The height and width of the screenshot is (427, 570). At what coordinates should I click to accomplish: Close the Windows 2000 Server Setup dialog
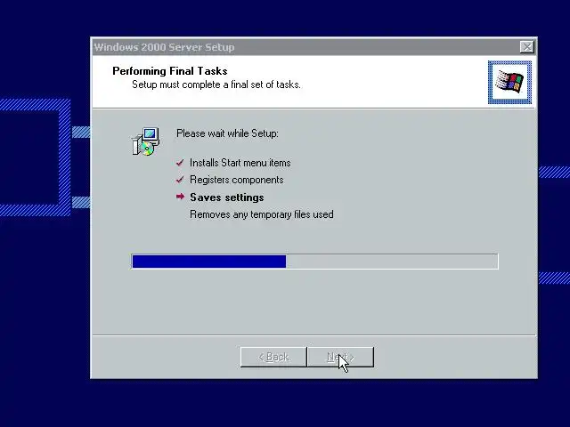click(x=526, y=47)
